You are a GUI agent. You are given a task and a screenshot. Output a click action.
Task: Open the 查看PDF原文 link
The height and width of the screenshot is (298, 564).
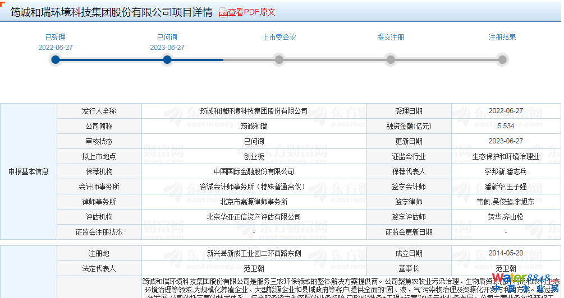(x=251, y=12)
